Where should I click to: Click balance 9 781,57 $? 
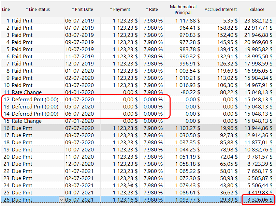(260, 157)
